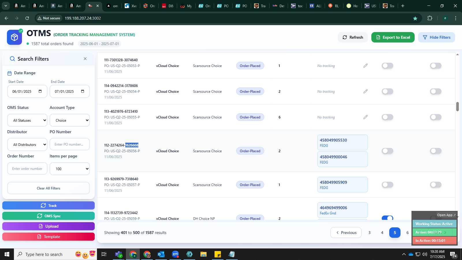Toggle last switch for order 114-0942214-3178606

436,91
